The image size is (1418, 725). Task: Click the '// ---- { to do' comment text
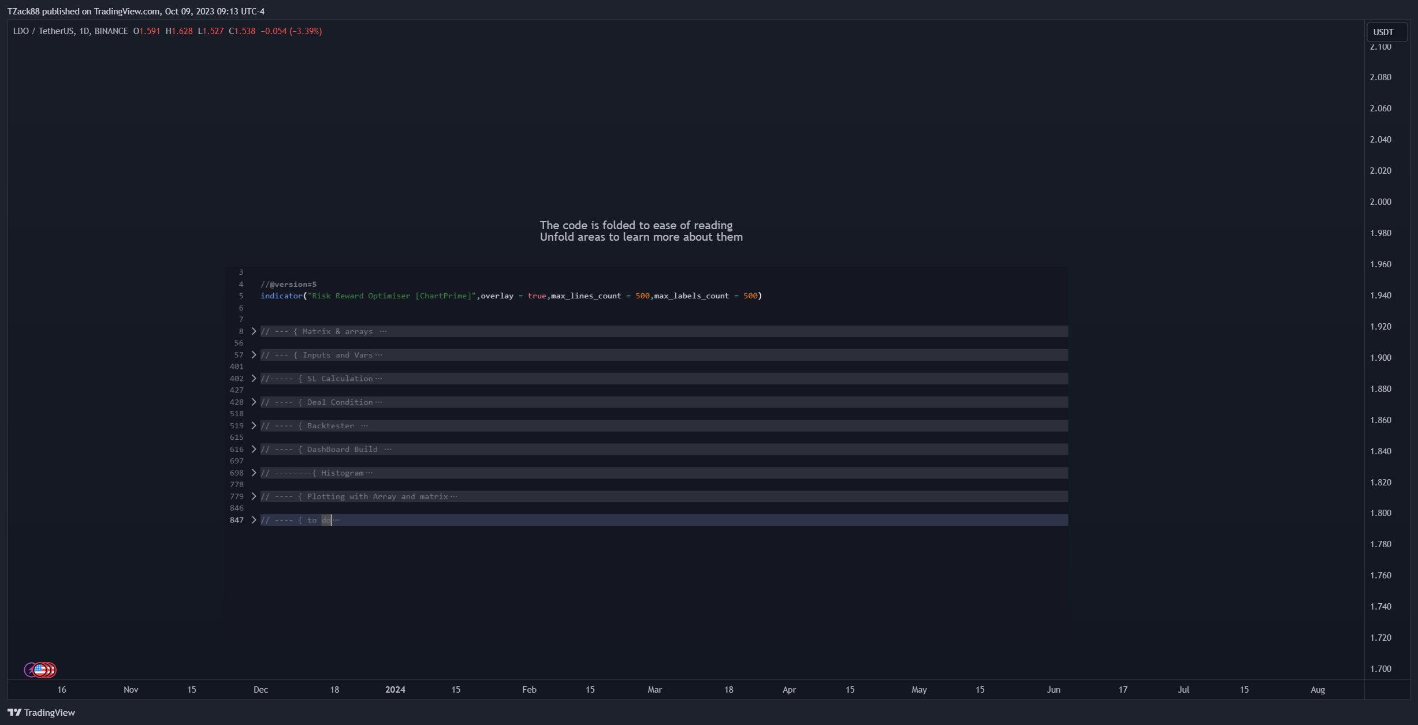click(296, 520)
